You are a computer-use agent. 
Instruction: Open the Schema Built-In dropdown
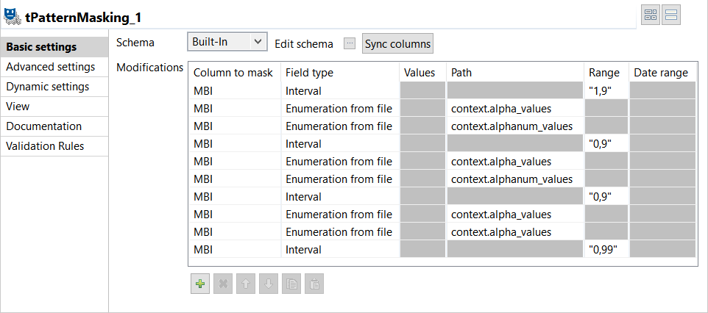(227, 43)
